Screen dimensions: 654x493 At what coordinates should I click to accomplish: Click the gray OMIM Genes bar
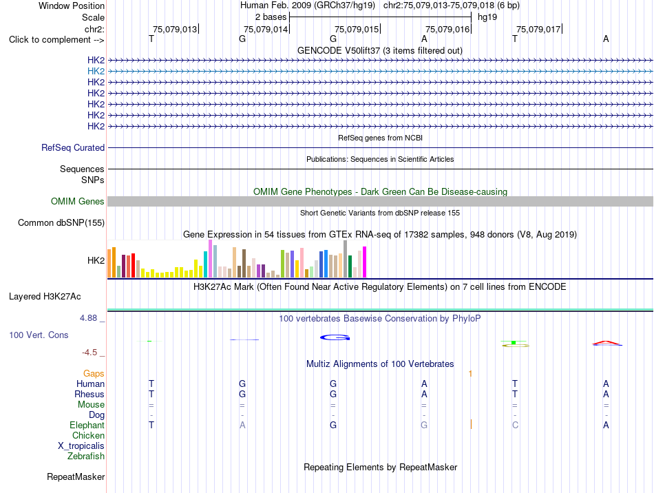tap(380, 202)
